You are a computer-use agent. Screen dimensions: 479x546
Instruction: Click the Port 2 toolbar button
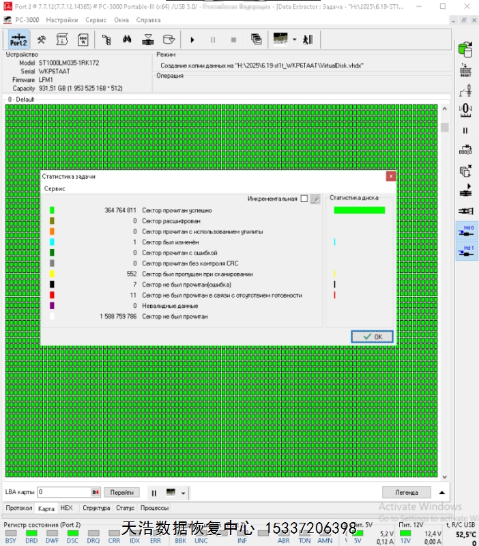[18, 39]
